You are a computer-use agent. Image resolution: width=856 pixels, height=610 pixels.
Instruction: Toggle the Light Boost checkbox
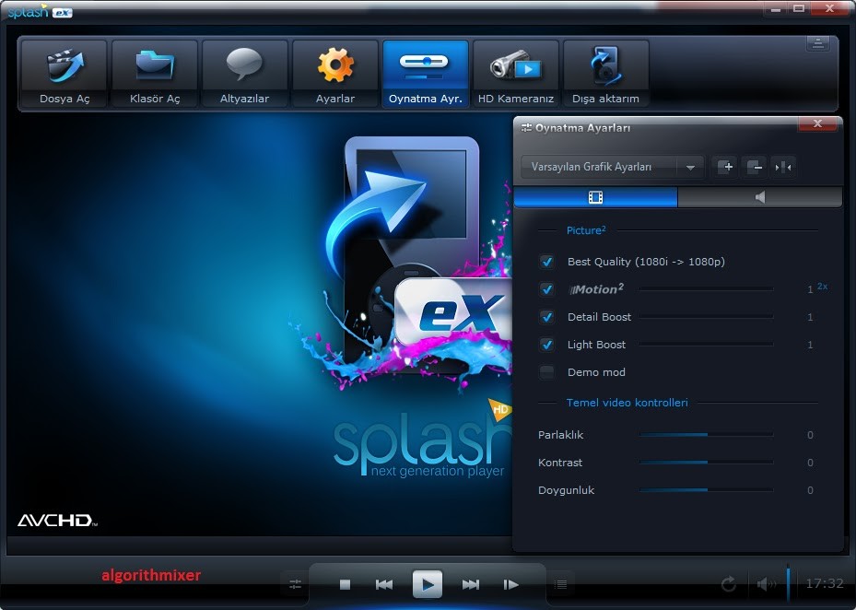546,345
